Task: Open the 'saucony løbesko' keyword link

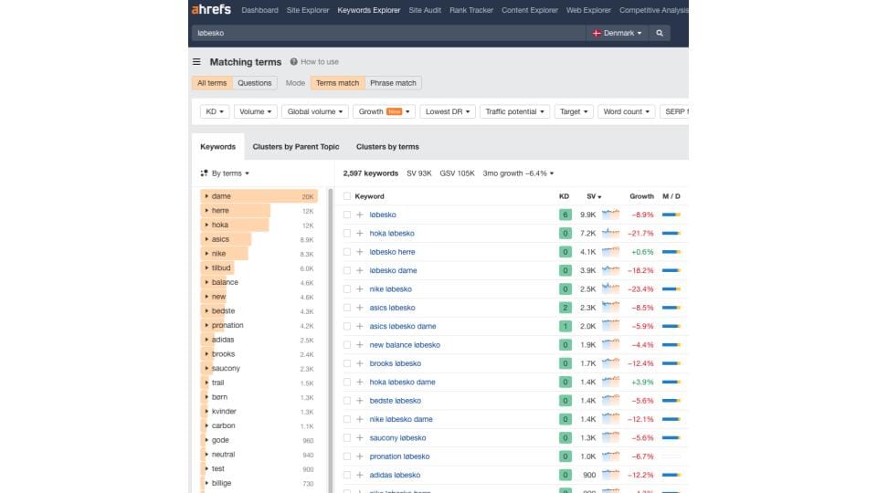Action: pyautogui.click(x=397, y=437)
